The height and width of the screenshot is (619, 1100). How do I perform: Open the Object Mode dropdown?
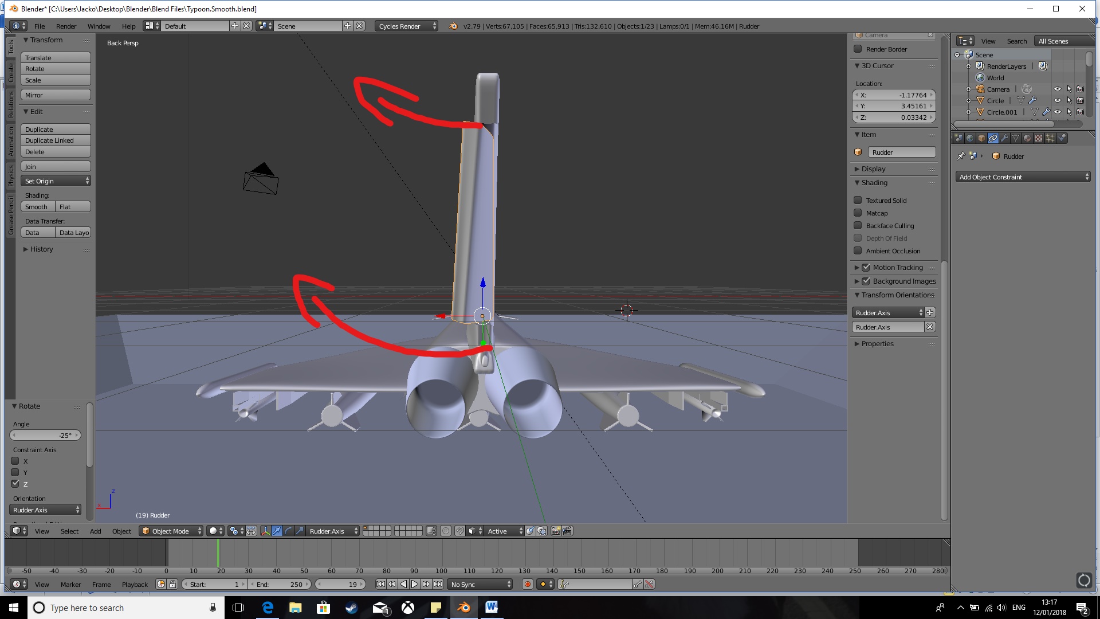tap(171, 531)
